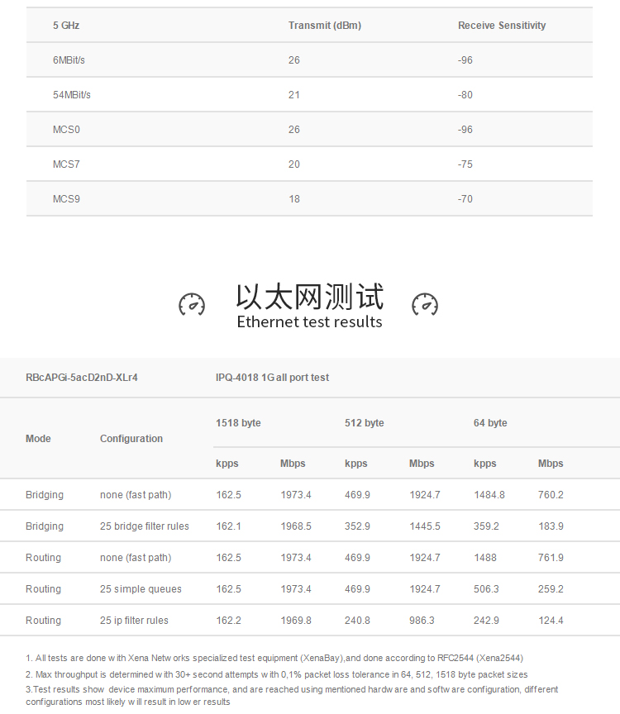
Task: Click 'kpps' header under 64 byte
Action: (484, 464)
